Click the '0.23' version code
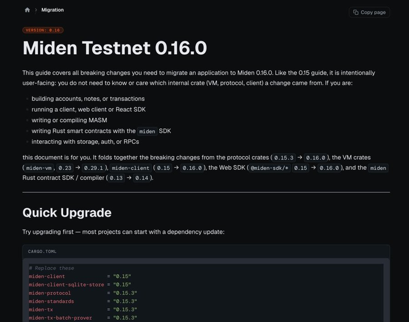The image size is (409, 322). point(65,168)
